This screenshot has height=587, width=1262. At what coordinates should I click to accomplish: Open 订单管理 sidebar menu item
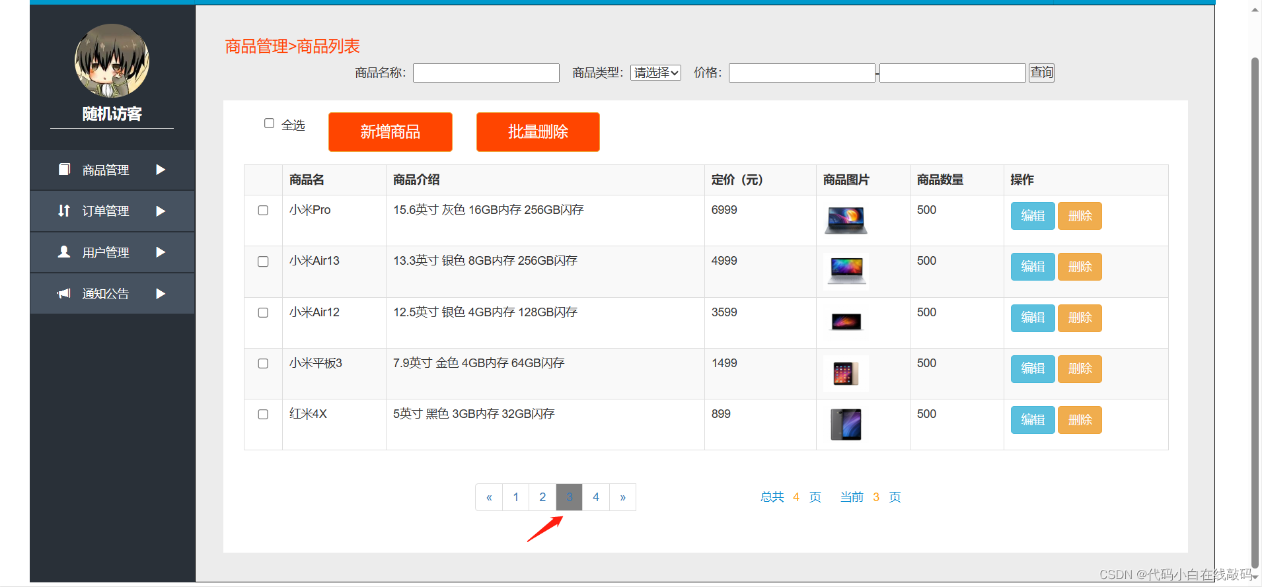pyautogui.click(x=112, y=211)
